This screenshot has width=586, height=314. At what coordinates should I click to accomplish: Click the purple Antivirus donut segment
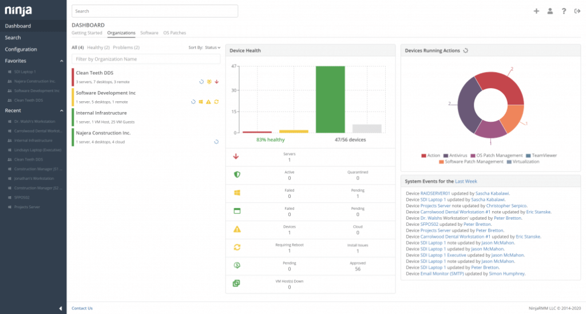point(468,105)
